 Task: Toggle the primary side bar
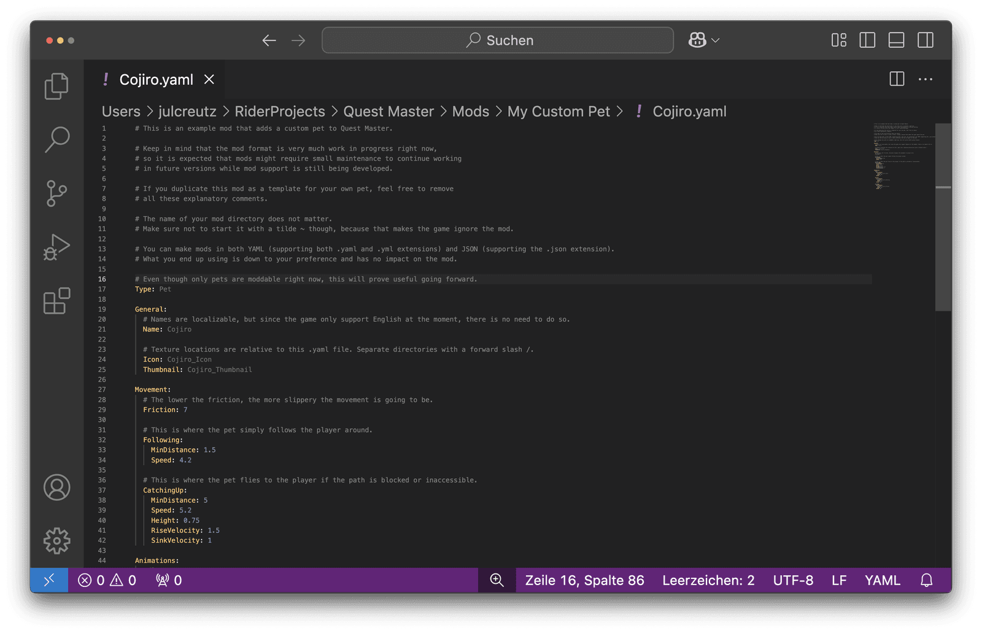click(x=867, y=41)
